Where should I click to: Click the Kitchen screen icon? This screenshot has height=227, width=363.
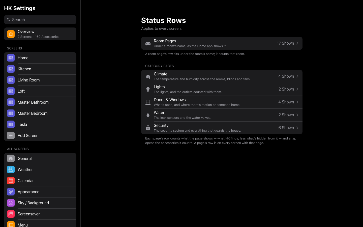(11, 69)
